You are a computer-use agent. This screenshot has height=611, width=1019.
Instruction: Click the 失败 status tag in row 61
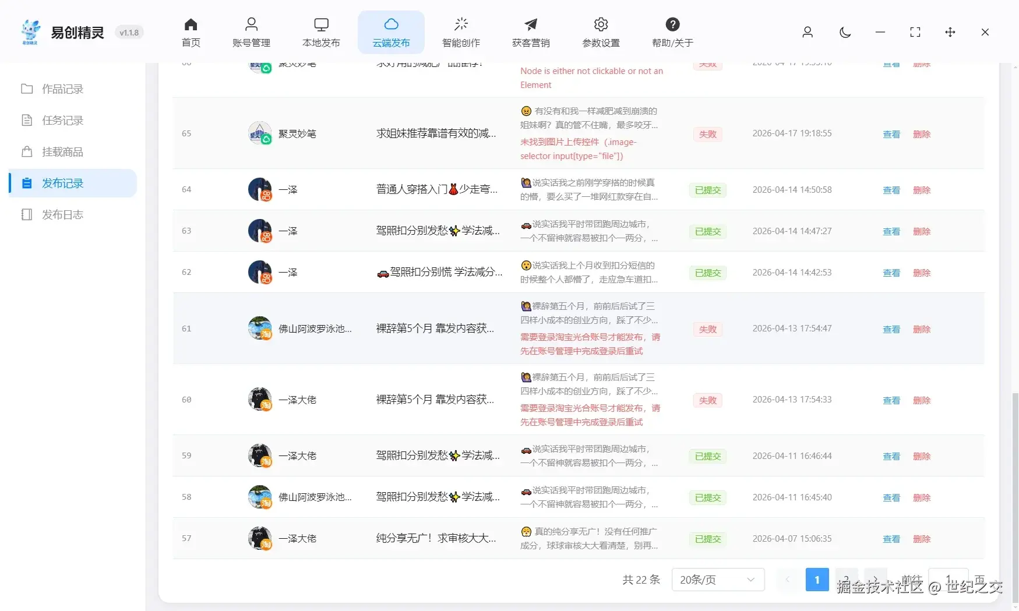click(708, 329)
